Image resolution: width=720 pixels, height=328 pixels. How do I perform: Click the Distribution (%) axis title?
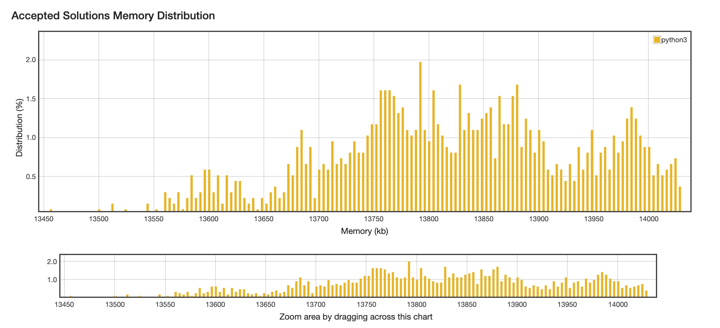(19, 128)
